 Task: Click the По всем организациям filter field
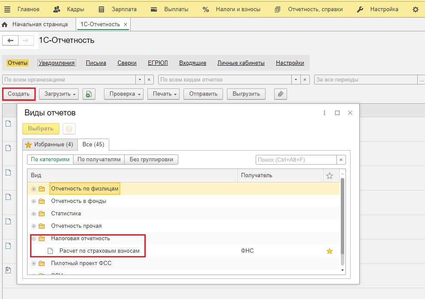pyautogui.click(x=69, y=80)
